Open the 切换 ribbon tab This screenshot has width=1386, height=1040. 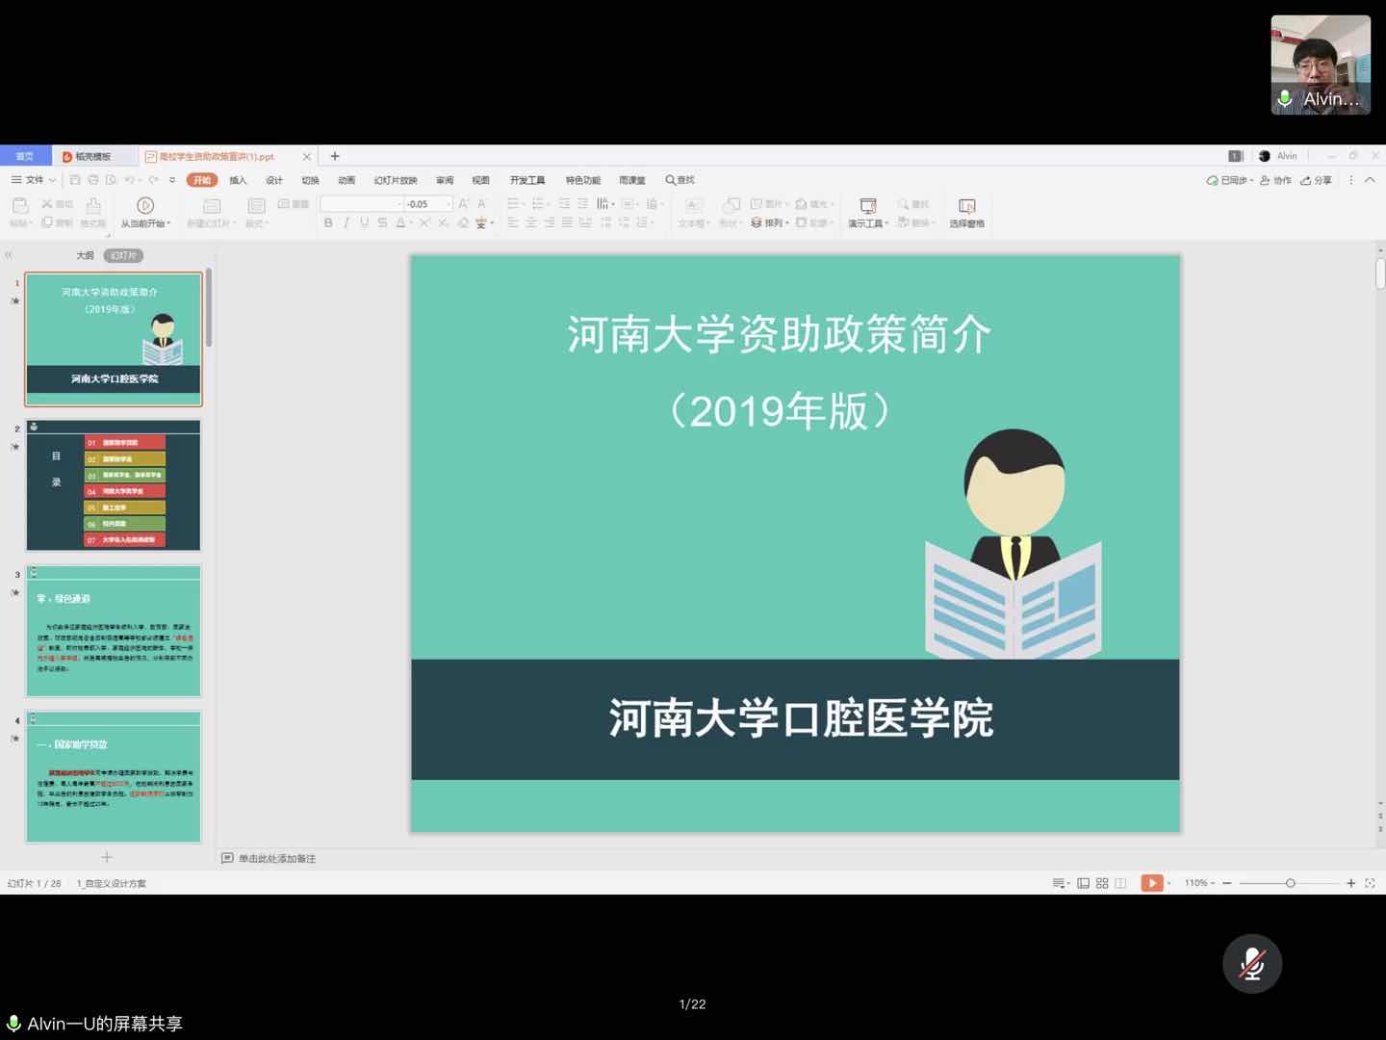pos(310,180)
